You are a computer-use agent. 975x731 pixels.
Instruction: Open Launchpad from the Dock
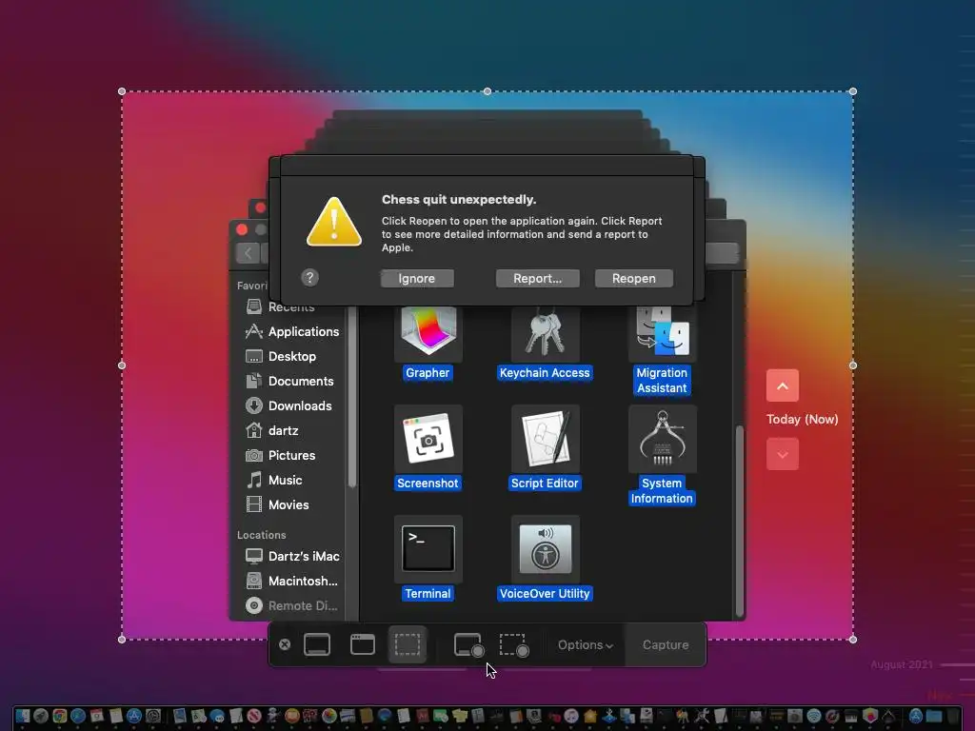coord(41,716)
